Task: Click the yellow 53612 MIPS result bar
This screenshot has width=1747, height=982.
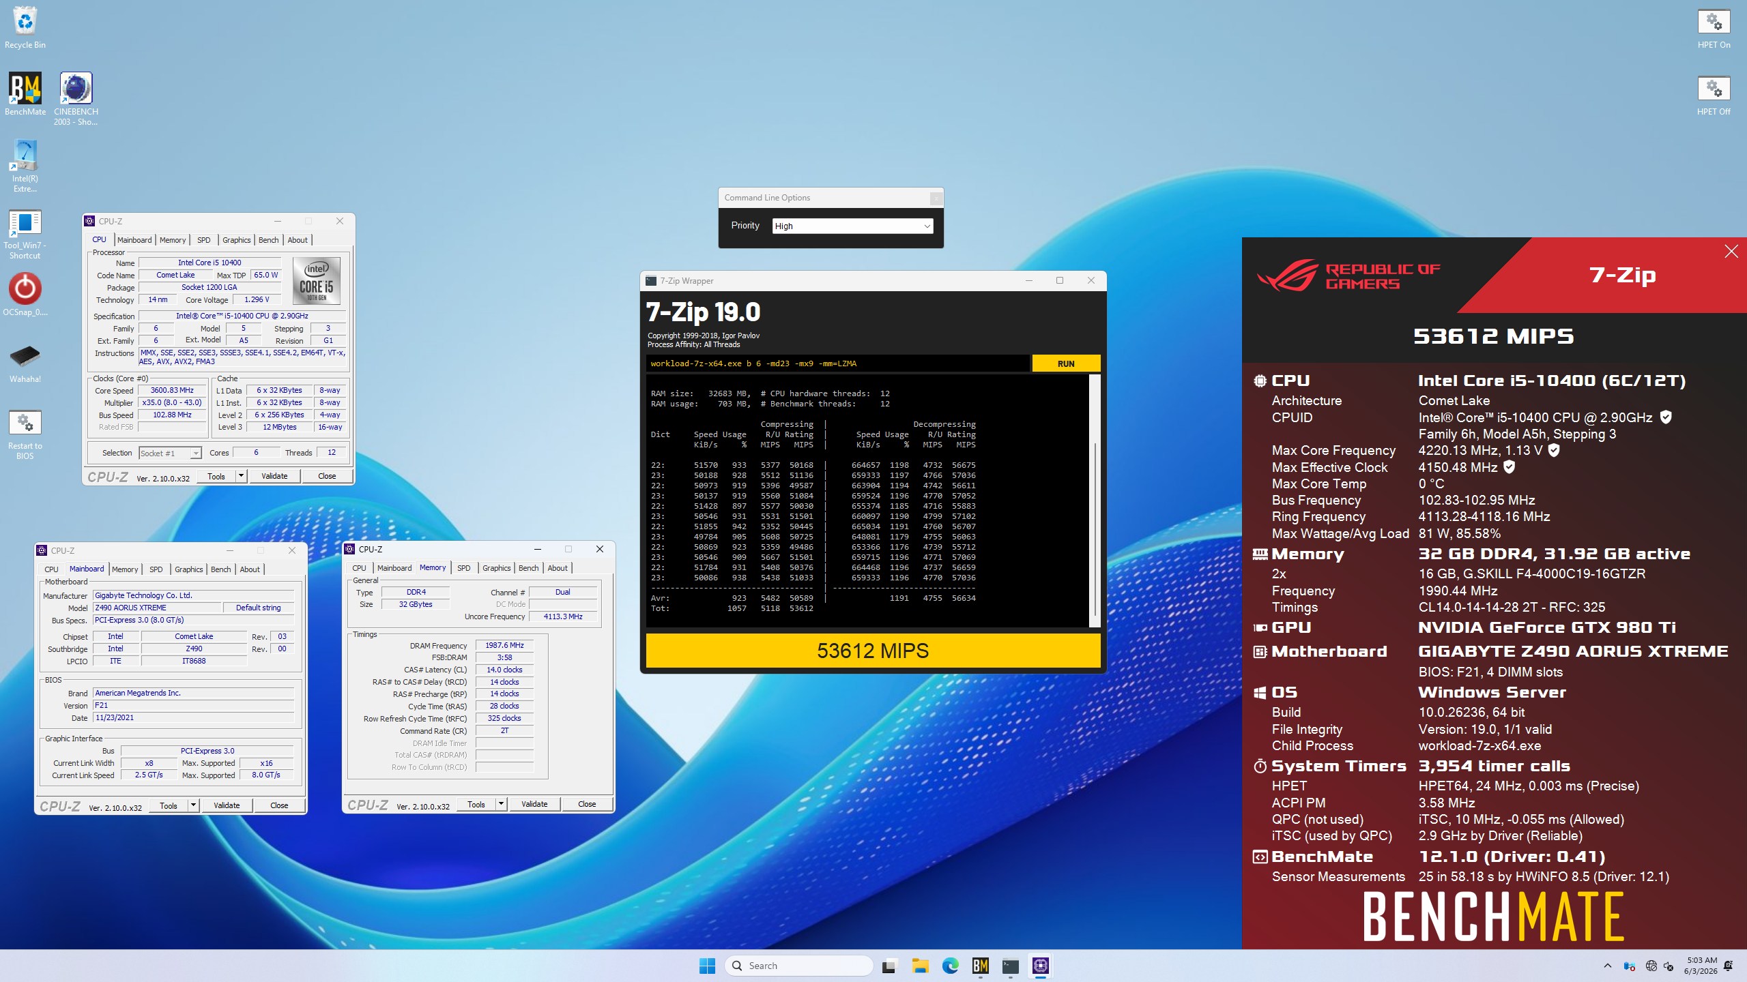Action: pos(873,651)
